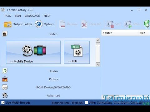Click the Remove text button
Image resolution: width=150 pixels, height=112 pixels.
point(72,24)
